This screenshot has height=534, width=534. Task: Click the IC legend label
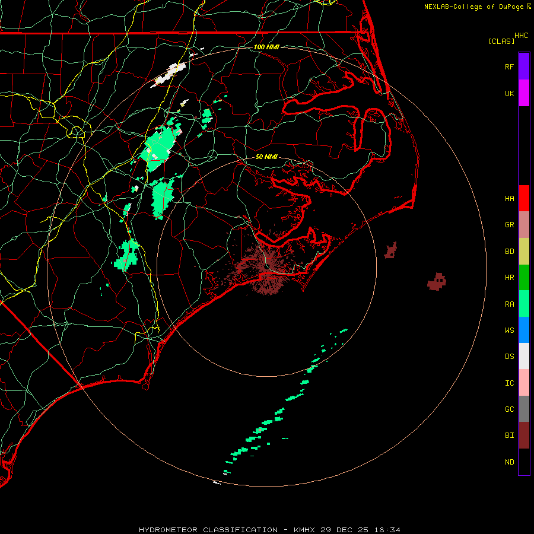click(x=510, y=383)
